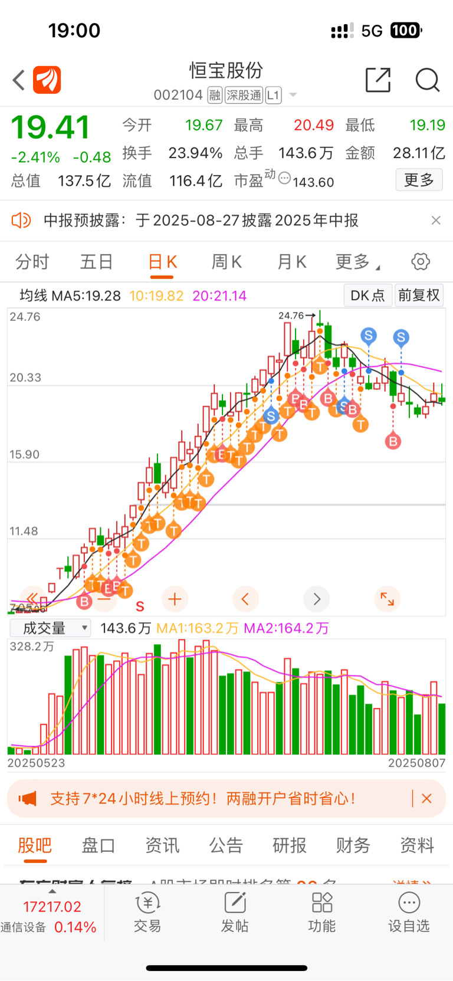Open search with the magnifier icon
Viewport: 453px width, 981px height.
coord(428,80)
